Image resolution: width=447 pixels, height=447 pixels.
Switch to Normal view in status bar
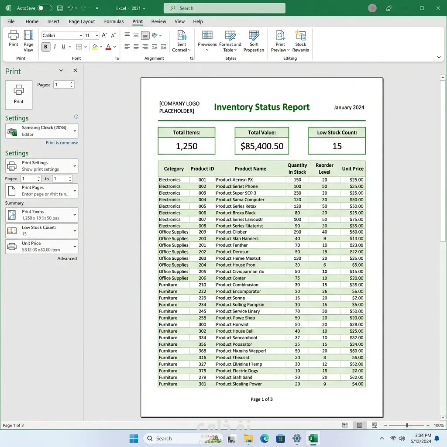tap(345, 425)
